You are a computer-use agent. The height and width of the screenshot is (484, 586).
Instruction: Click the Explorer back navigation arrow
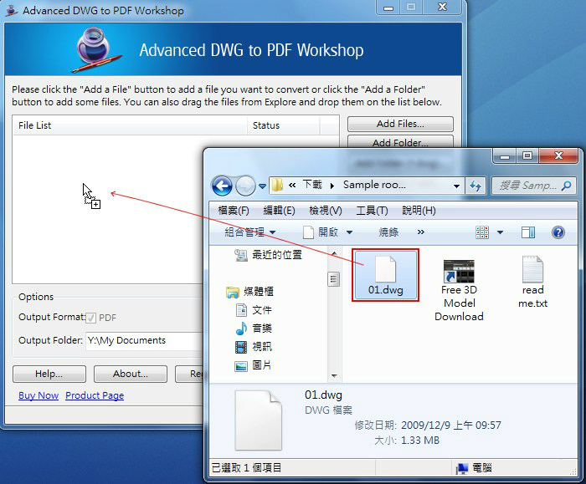(223, 186)
